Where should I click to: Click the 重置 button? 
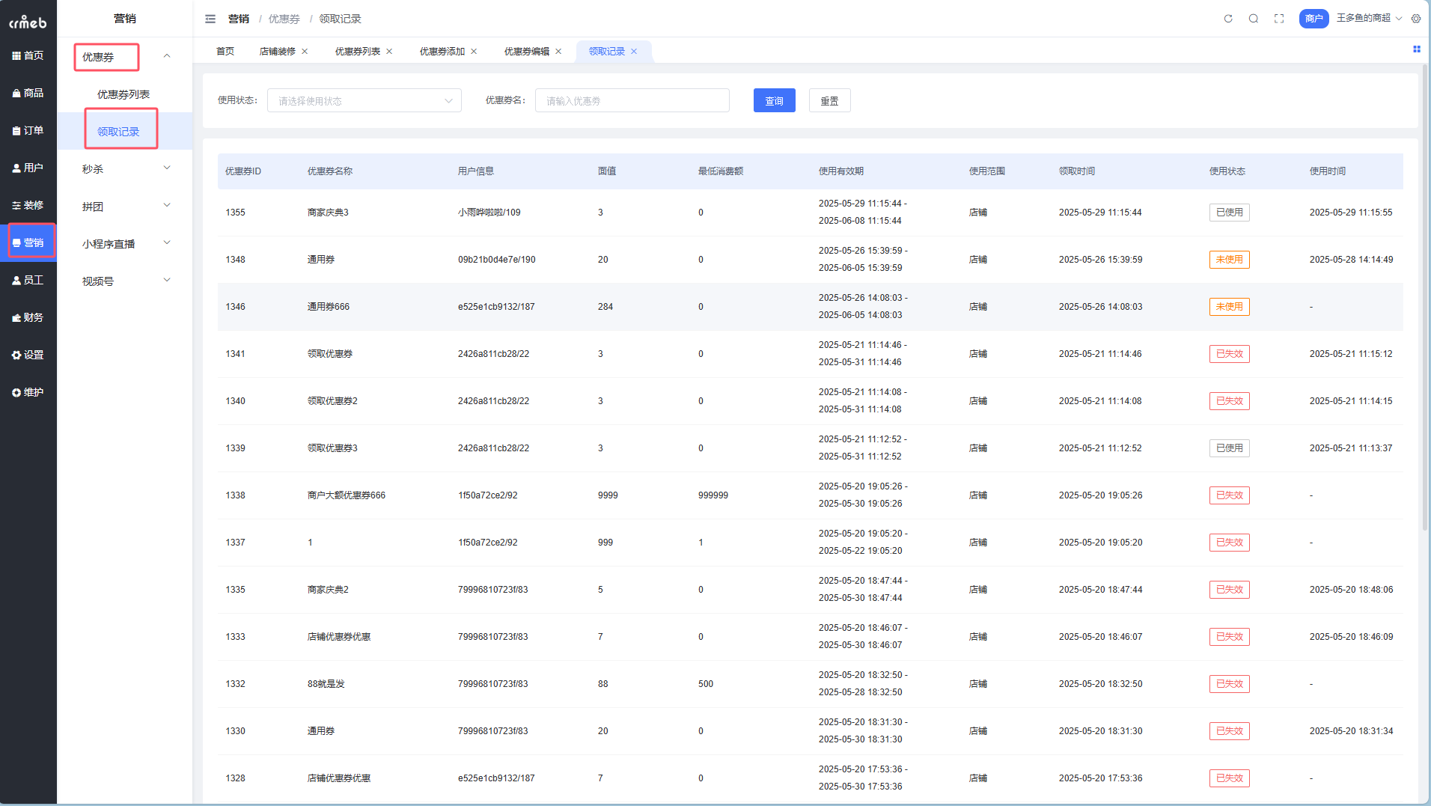click(x=829, y=101)
